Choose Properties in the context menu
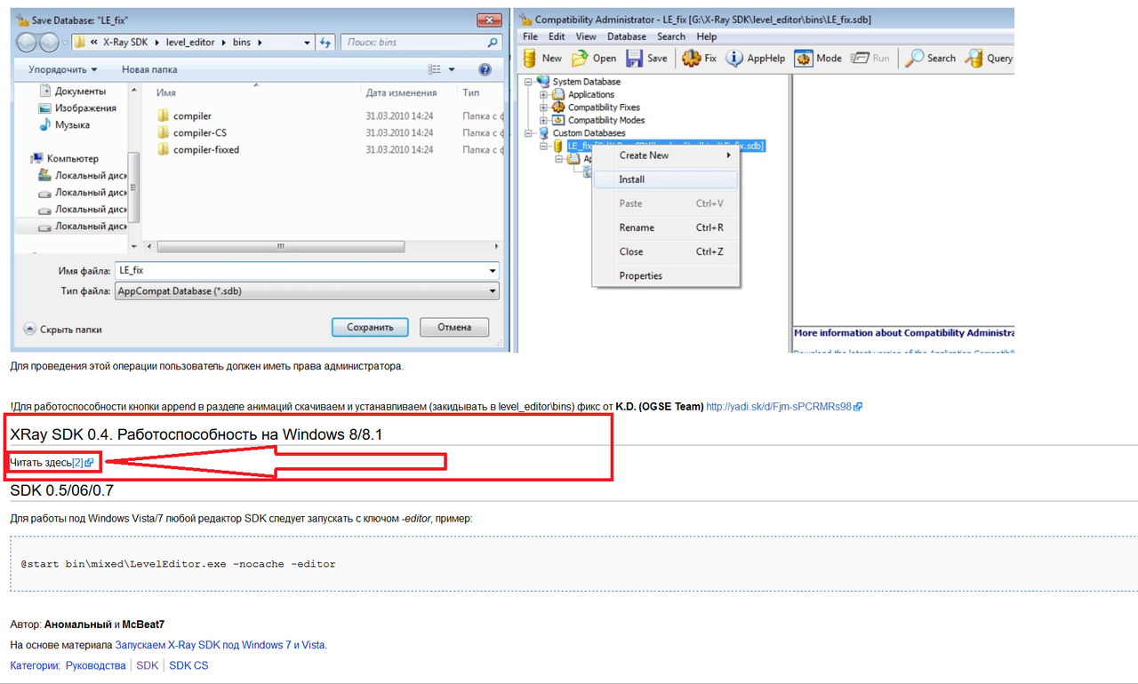Image resolution: width=1138 pixels, height=684 pixels. 666,275
